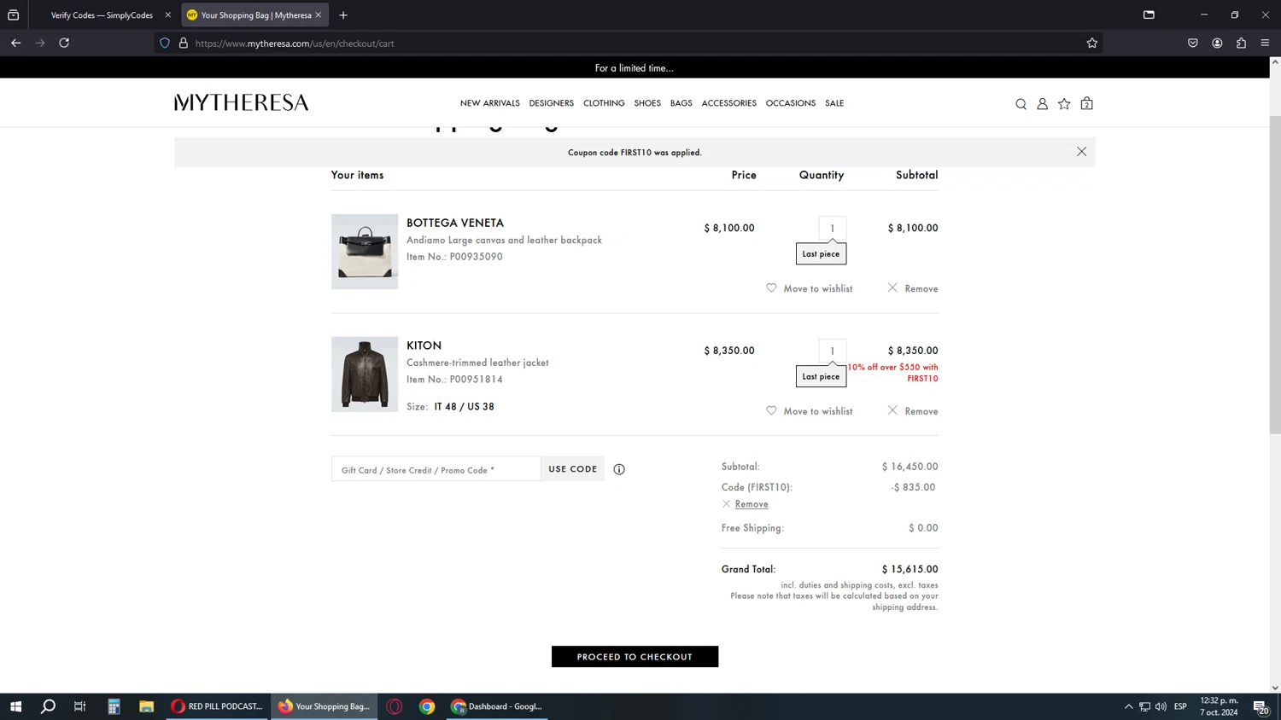This screenshot has height=720, width=1281.
Task: Open File Explorer from the taskbar
Action: click(147, 706)
